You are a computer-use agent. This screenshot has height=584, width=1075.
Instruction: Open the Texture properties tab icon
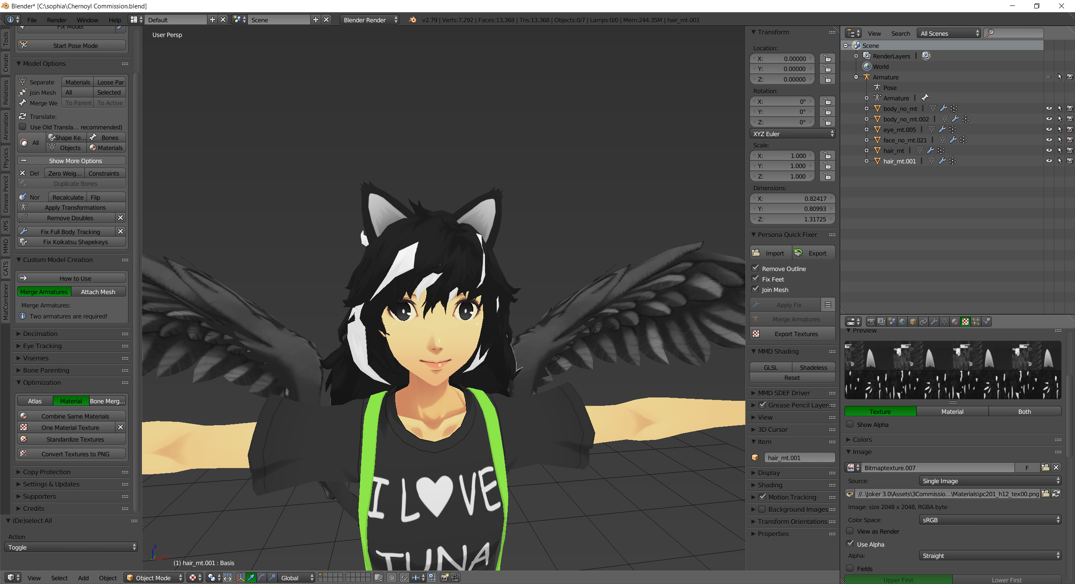pos(965,321)
